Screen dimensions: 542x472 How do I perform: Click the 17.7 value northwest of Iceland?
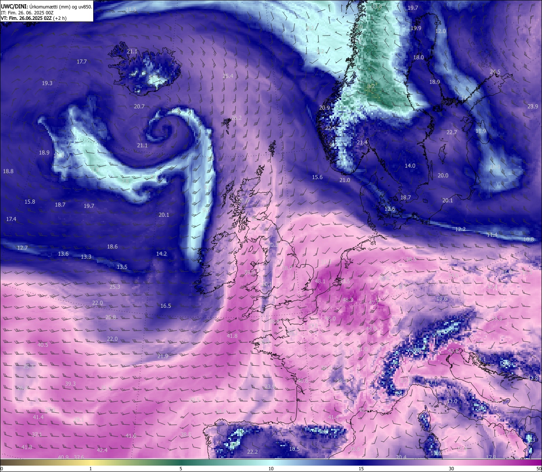pyautogui.click(x=82, y=62)
